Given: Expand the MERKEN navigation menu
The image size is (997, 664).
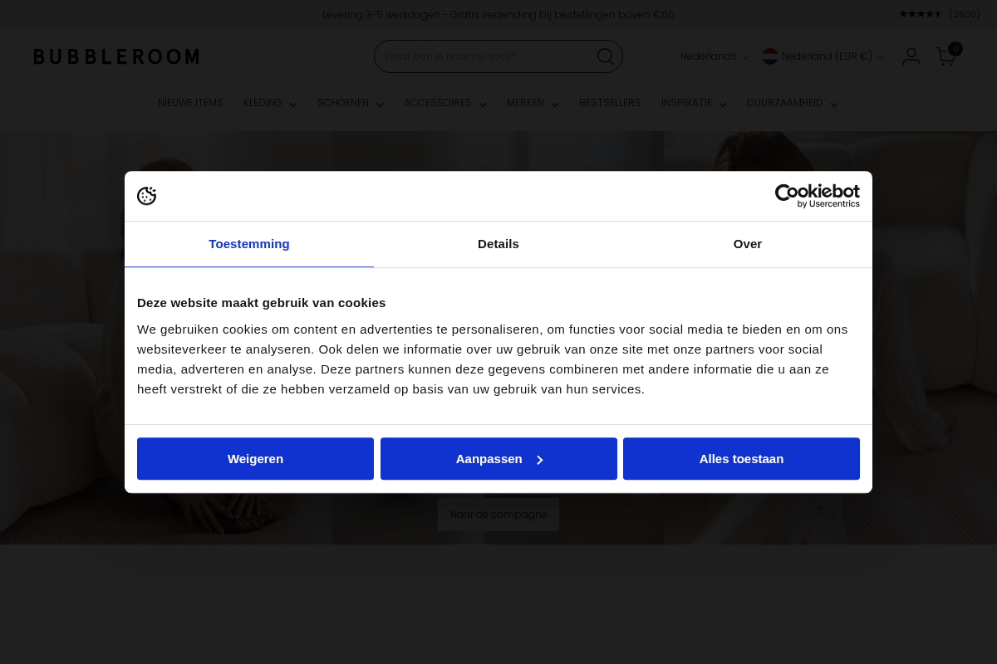Looking at the screenshot, I should coord(532,103).
